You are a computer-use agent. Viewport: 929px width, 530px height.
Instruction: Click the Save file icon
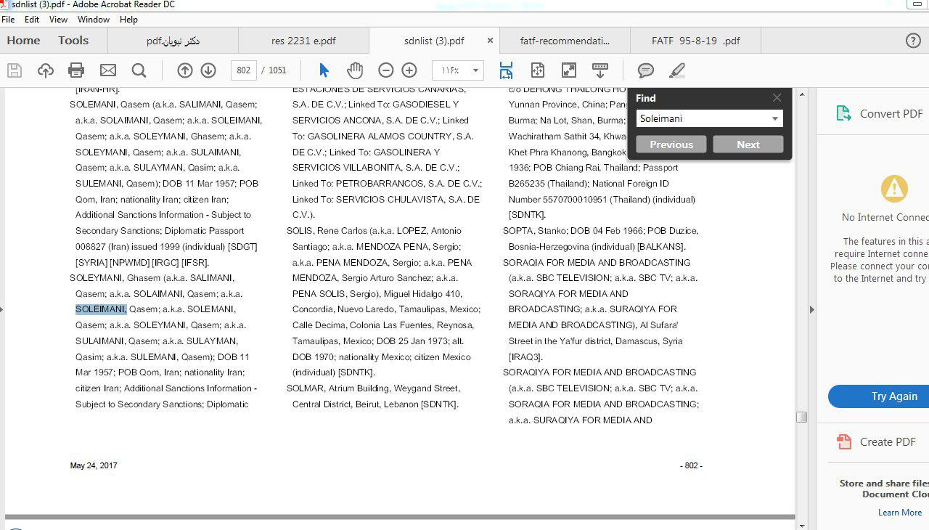click(14, 70)
